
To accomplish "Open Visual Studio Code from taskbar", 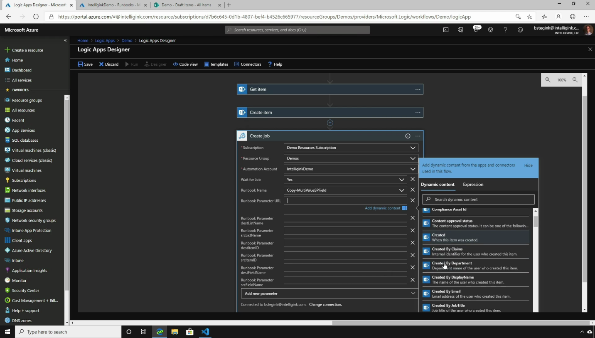I will pyautogui.click(x=205, y=332).
